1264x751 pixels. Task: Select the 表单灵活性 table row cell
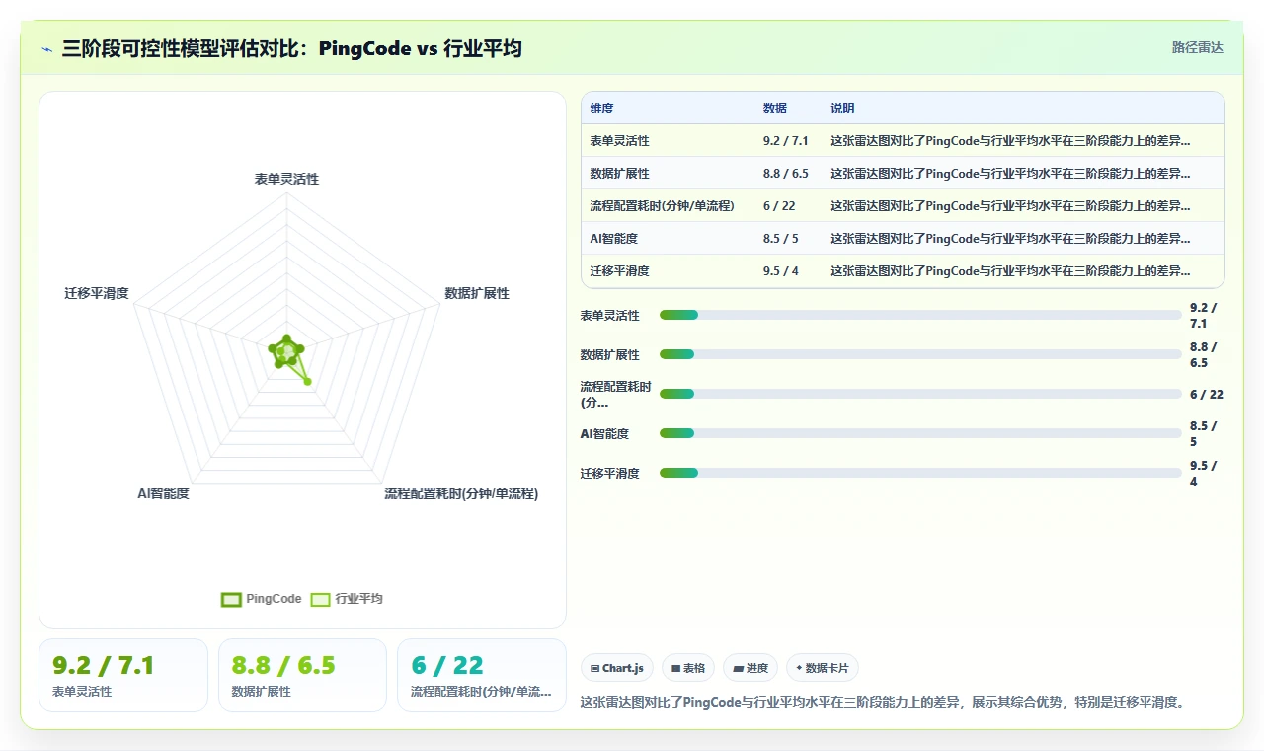pyautogui.click(x=620, y=141)
